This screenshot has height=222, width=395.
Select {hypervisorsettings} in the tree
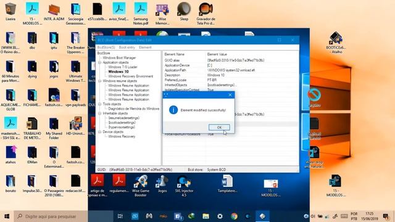[122, 127]
